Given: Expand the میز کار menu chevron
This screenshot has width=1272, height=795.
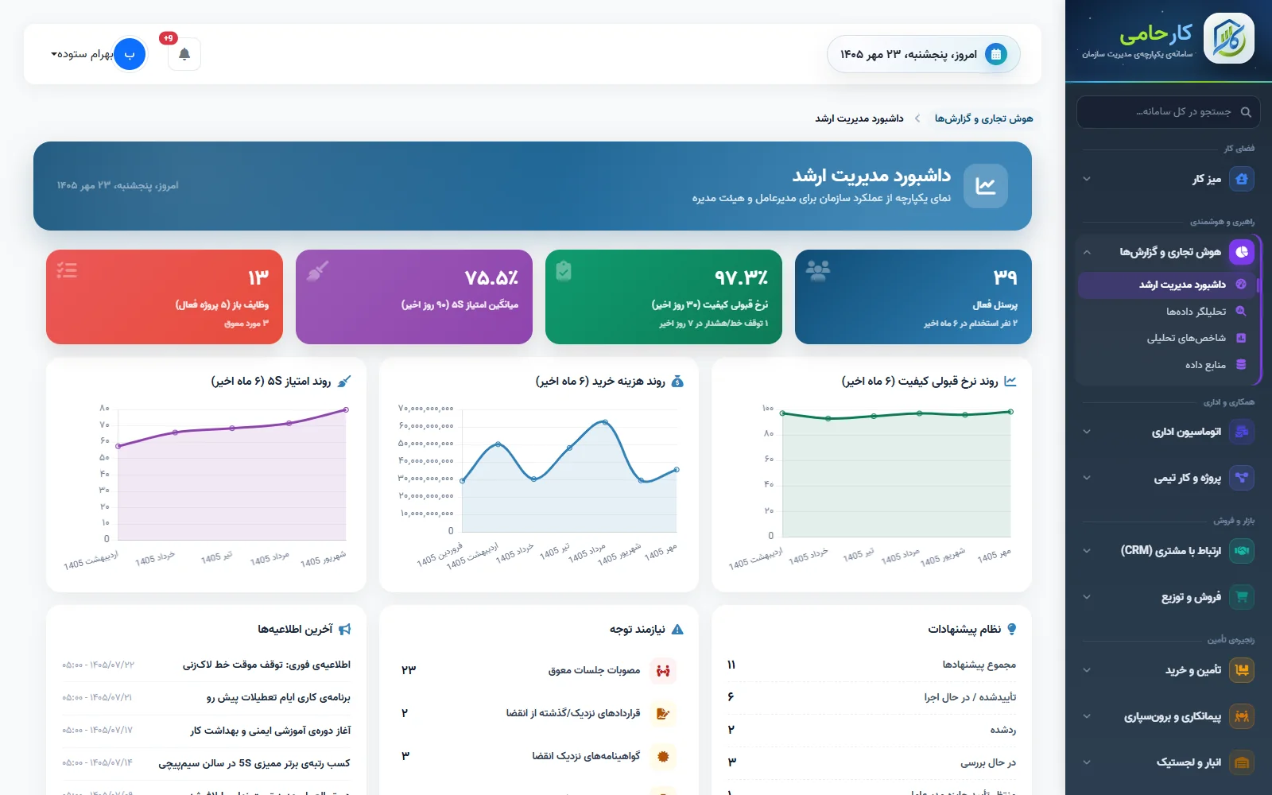Looking at the screenshot, I should click(1087, 179).
